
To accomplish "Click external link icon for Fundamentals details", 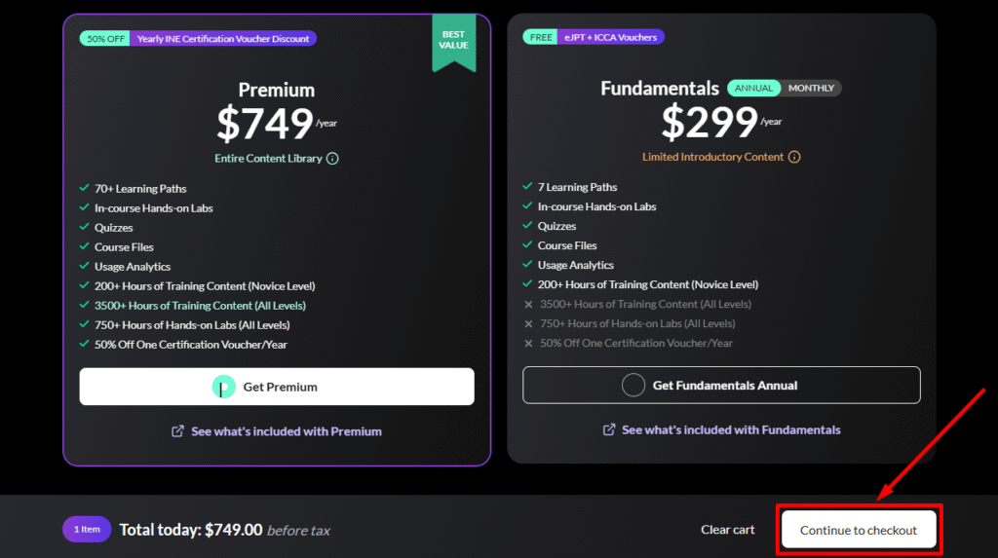I will tap(609, 429).
